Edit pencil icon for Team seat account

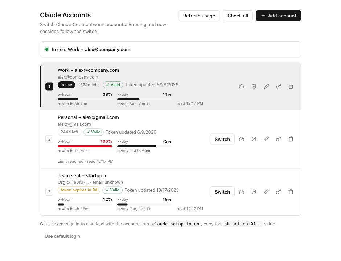point(266,192)
